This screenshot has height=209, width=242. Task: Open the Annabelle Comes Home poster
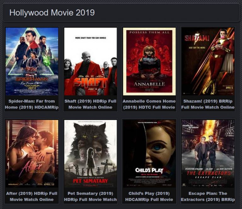(149, 62)
